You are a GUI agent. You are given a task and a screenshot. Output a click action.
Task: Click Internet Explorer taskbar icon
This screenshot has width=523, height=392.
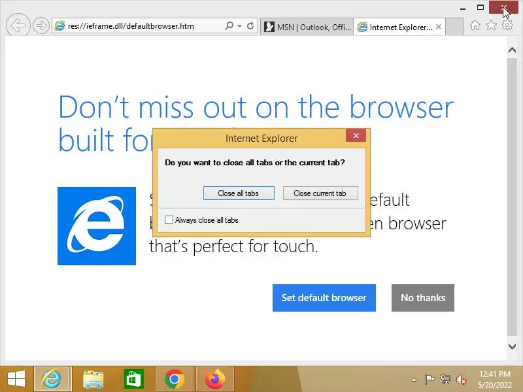pos(52,379)
